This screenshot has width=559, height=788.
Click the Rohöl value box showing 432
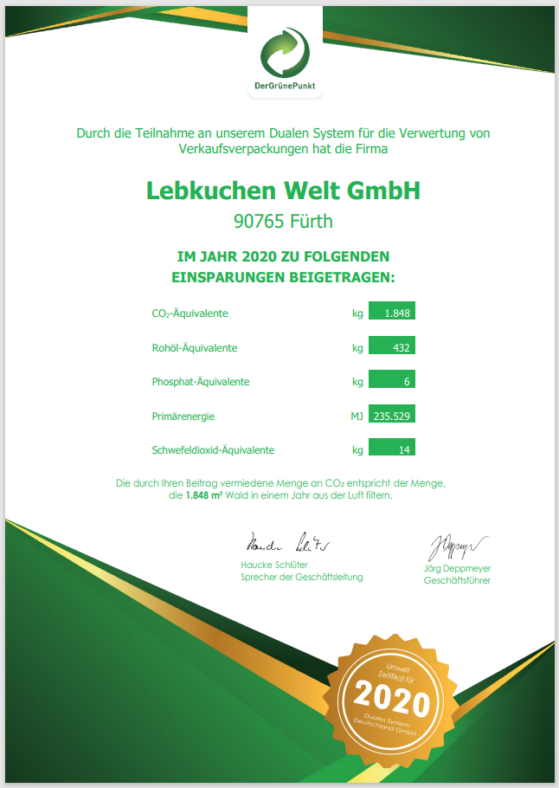pos(392,346)
